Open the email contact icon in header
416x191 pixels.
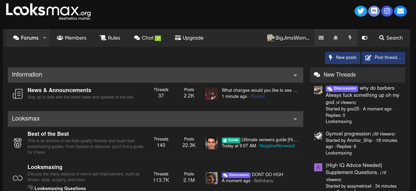click(x=400, y=11)
